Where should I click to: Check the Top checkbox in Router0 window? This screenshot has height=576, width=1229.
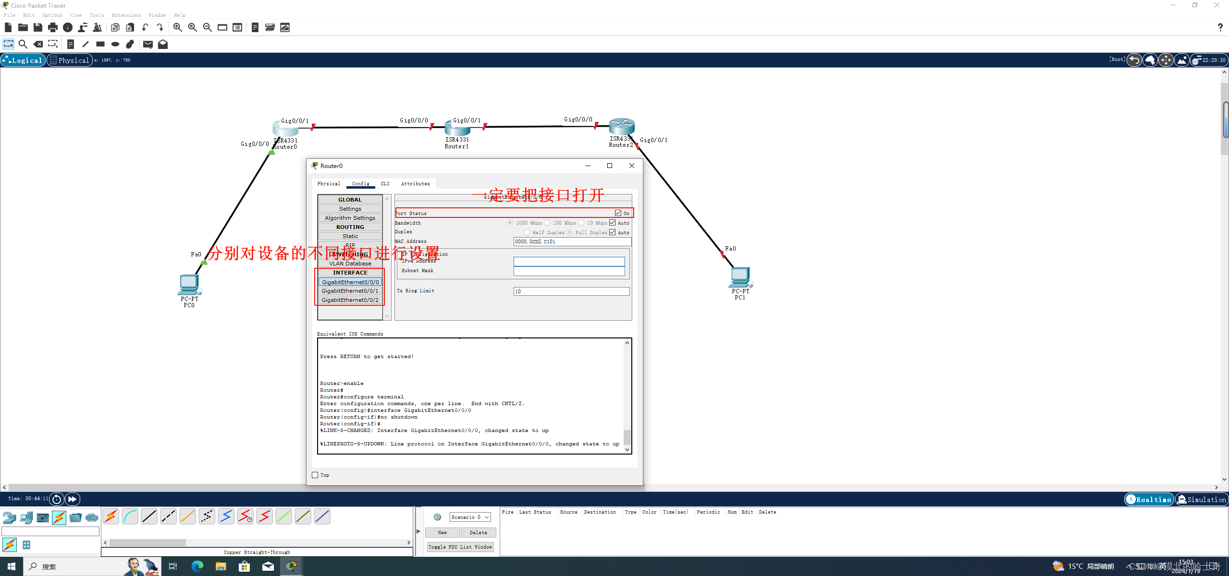click(x=315, y=475)
